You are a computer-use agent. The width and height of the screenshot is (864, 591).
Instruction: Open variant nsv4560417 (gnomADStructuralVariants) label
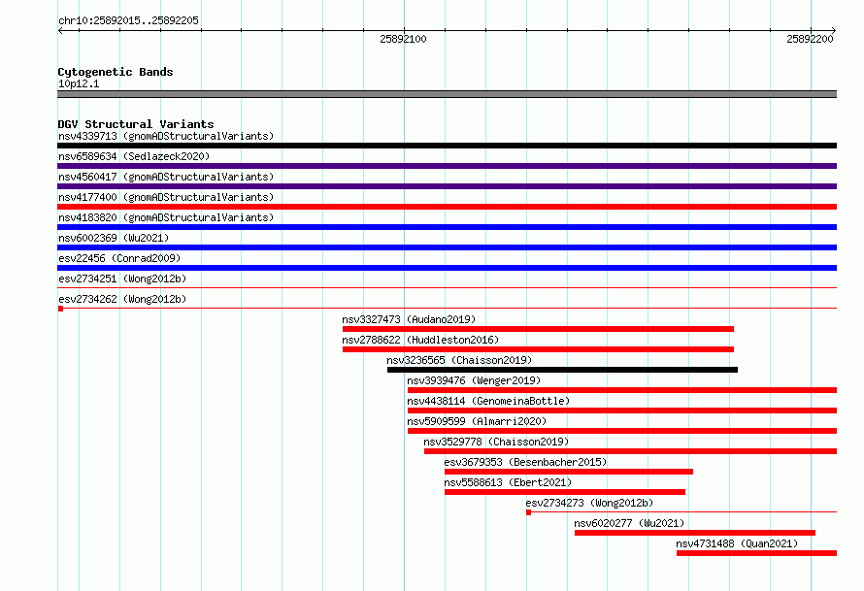point(166,177)
